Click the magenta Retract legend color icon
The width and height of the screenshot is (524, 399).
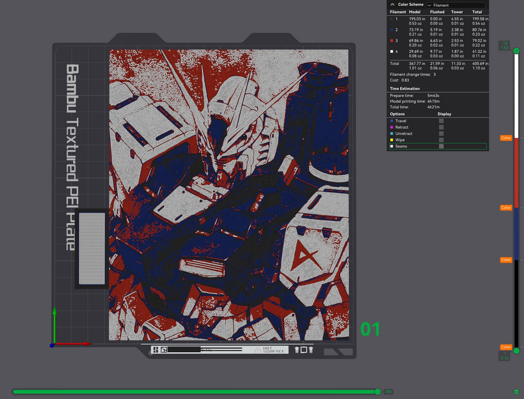[x=391, y=128]
